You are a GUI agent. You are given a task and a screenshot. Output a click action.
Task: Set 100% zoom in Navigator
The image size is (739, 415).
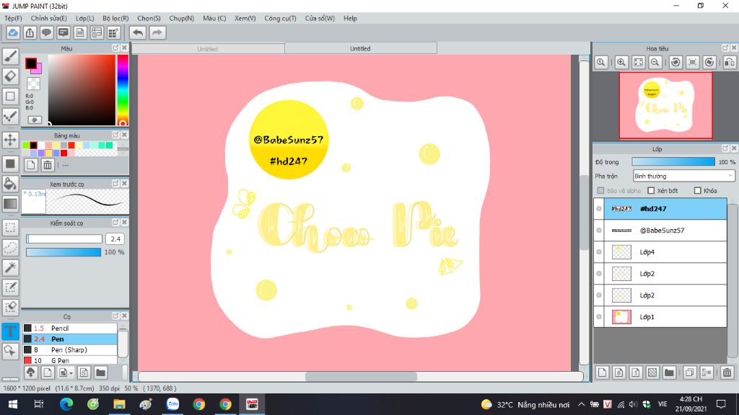(x=601, y=62)
